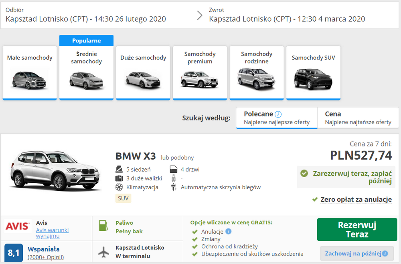This screenshot has height=264, width=401.
Task: Save the offer with Zachowaj na później
Action: click(357, 254)
